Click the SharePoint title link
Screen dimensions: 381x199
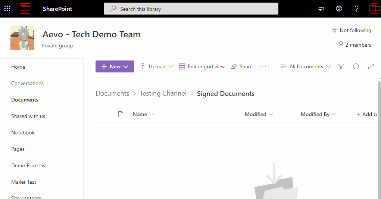click(57, 9)
